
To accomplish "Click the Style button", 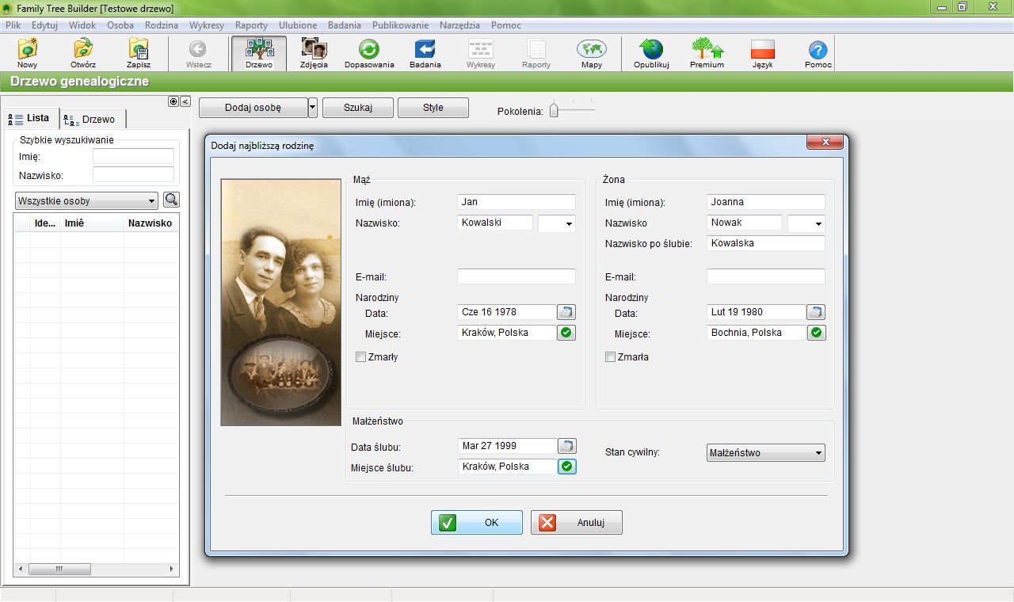I will 433,108.
